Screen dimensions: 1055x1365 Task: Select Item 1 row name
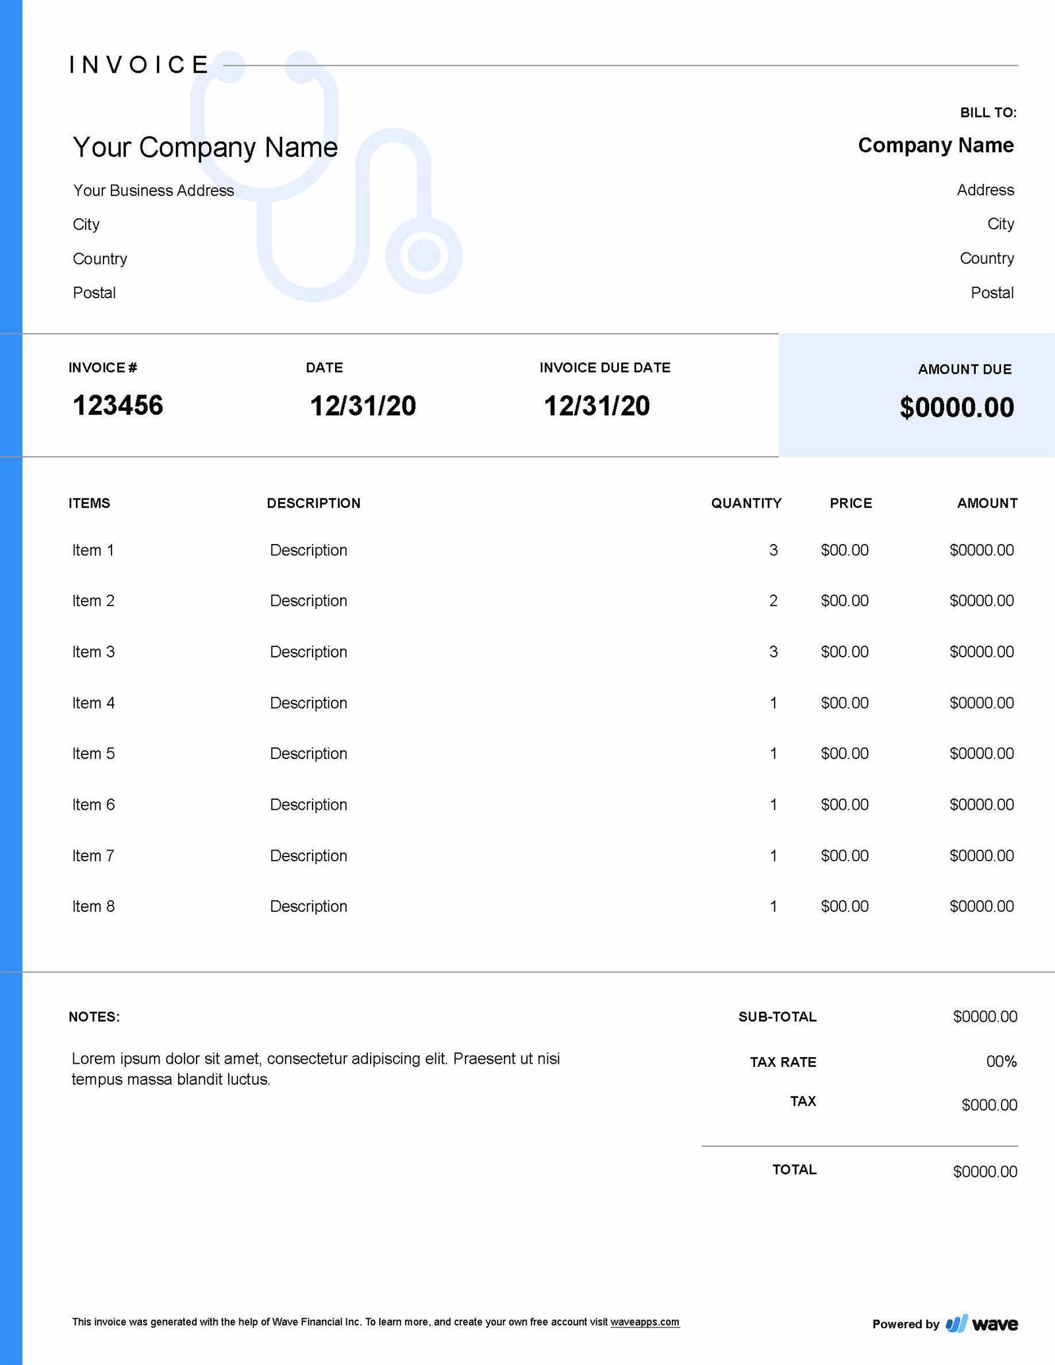(x=93, y=550)
